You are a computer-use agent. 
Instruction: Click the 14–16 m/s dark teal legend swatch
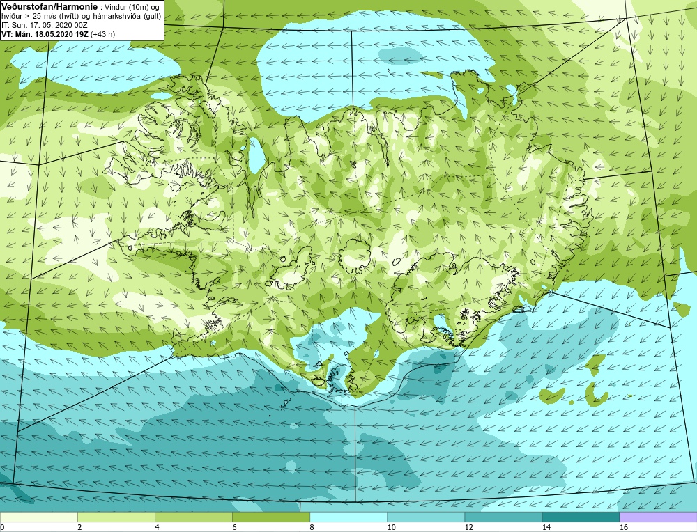[x=581, y=517]
